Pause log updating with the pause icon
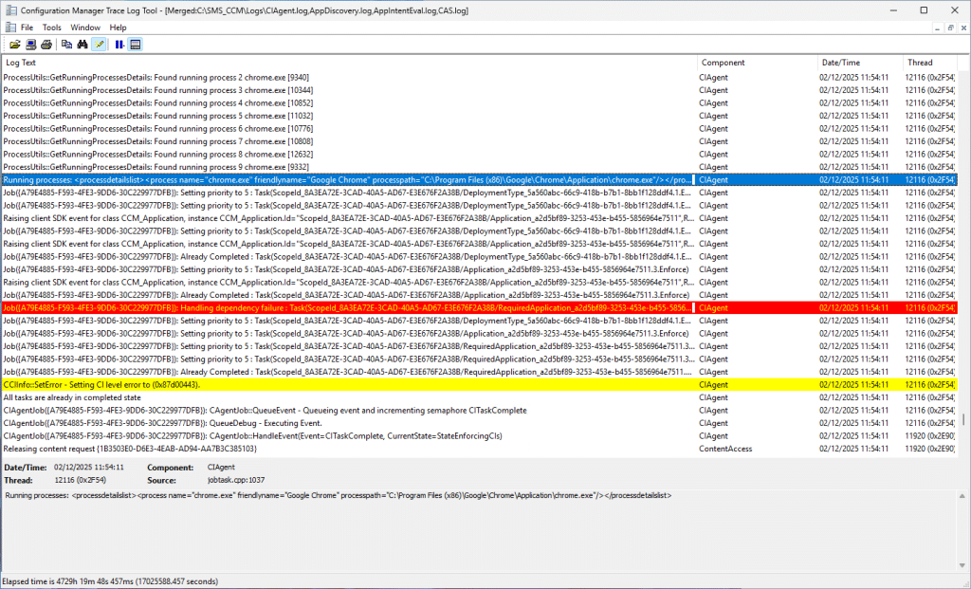Image resolution: width=971 pixels, height=589 pixels. (119, 45)
